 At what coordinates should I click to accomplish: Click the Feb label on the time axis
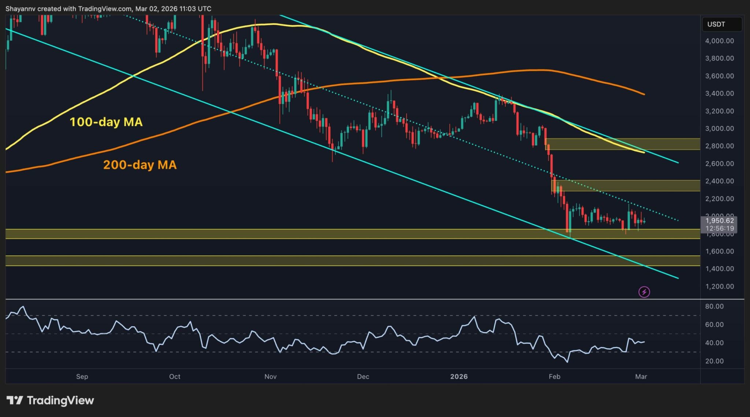(x=554, y=376)
